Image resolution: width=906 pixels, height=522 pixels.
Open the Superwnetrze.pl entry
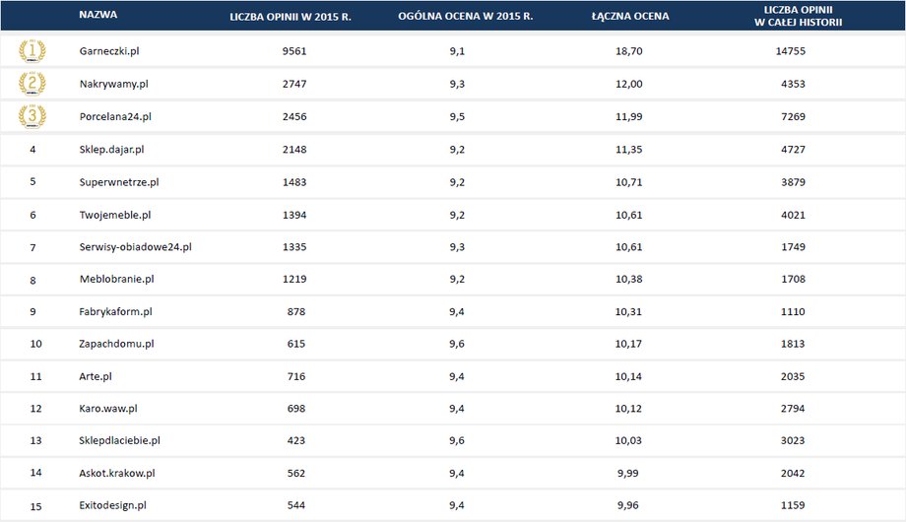click(x=119, y=182)
